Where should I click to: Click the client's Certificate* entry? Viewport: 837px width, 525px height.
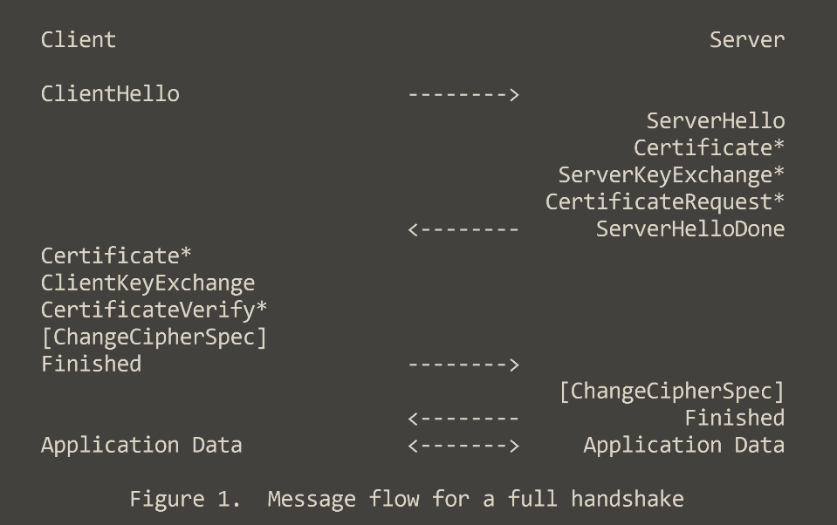[116, 256]
